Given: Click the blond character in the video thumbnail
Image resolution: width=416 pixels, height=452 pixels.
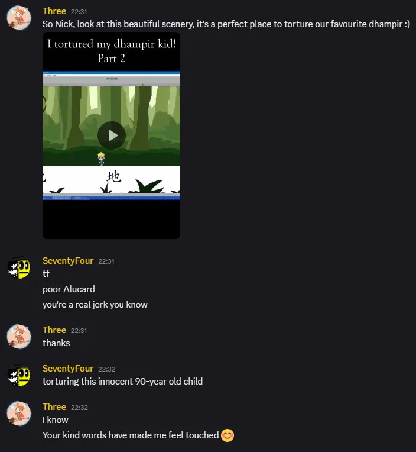Looking at the screenshot, I should [101, 159].
